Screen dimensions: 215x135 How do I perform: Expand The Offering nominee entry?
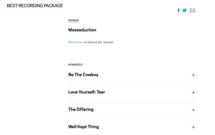coord(193,110)
